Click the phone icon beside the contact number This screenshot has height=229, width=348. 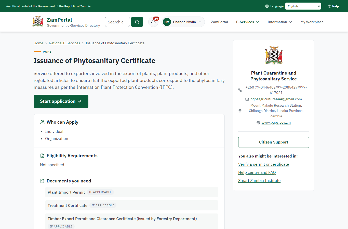[240, 90]
